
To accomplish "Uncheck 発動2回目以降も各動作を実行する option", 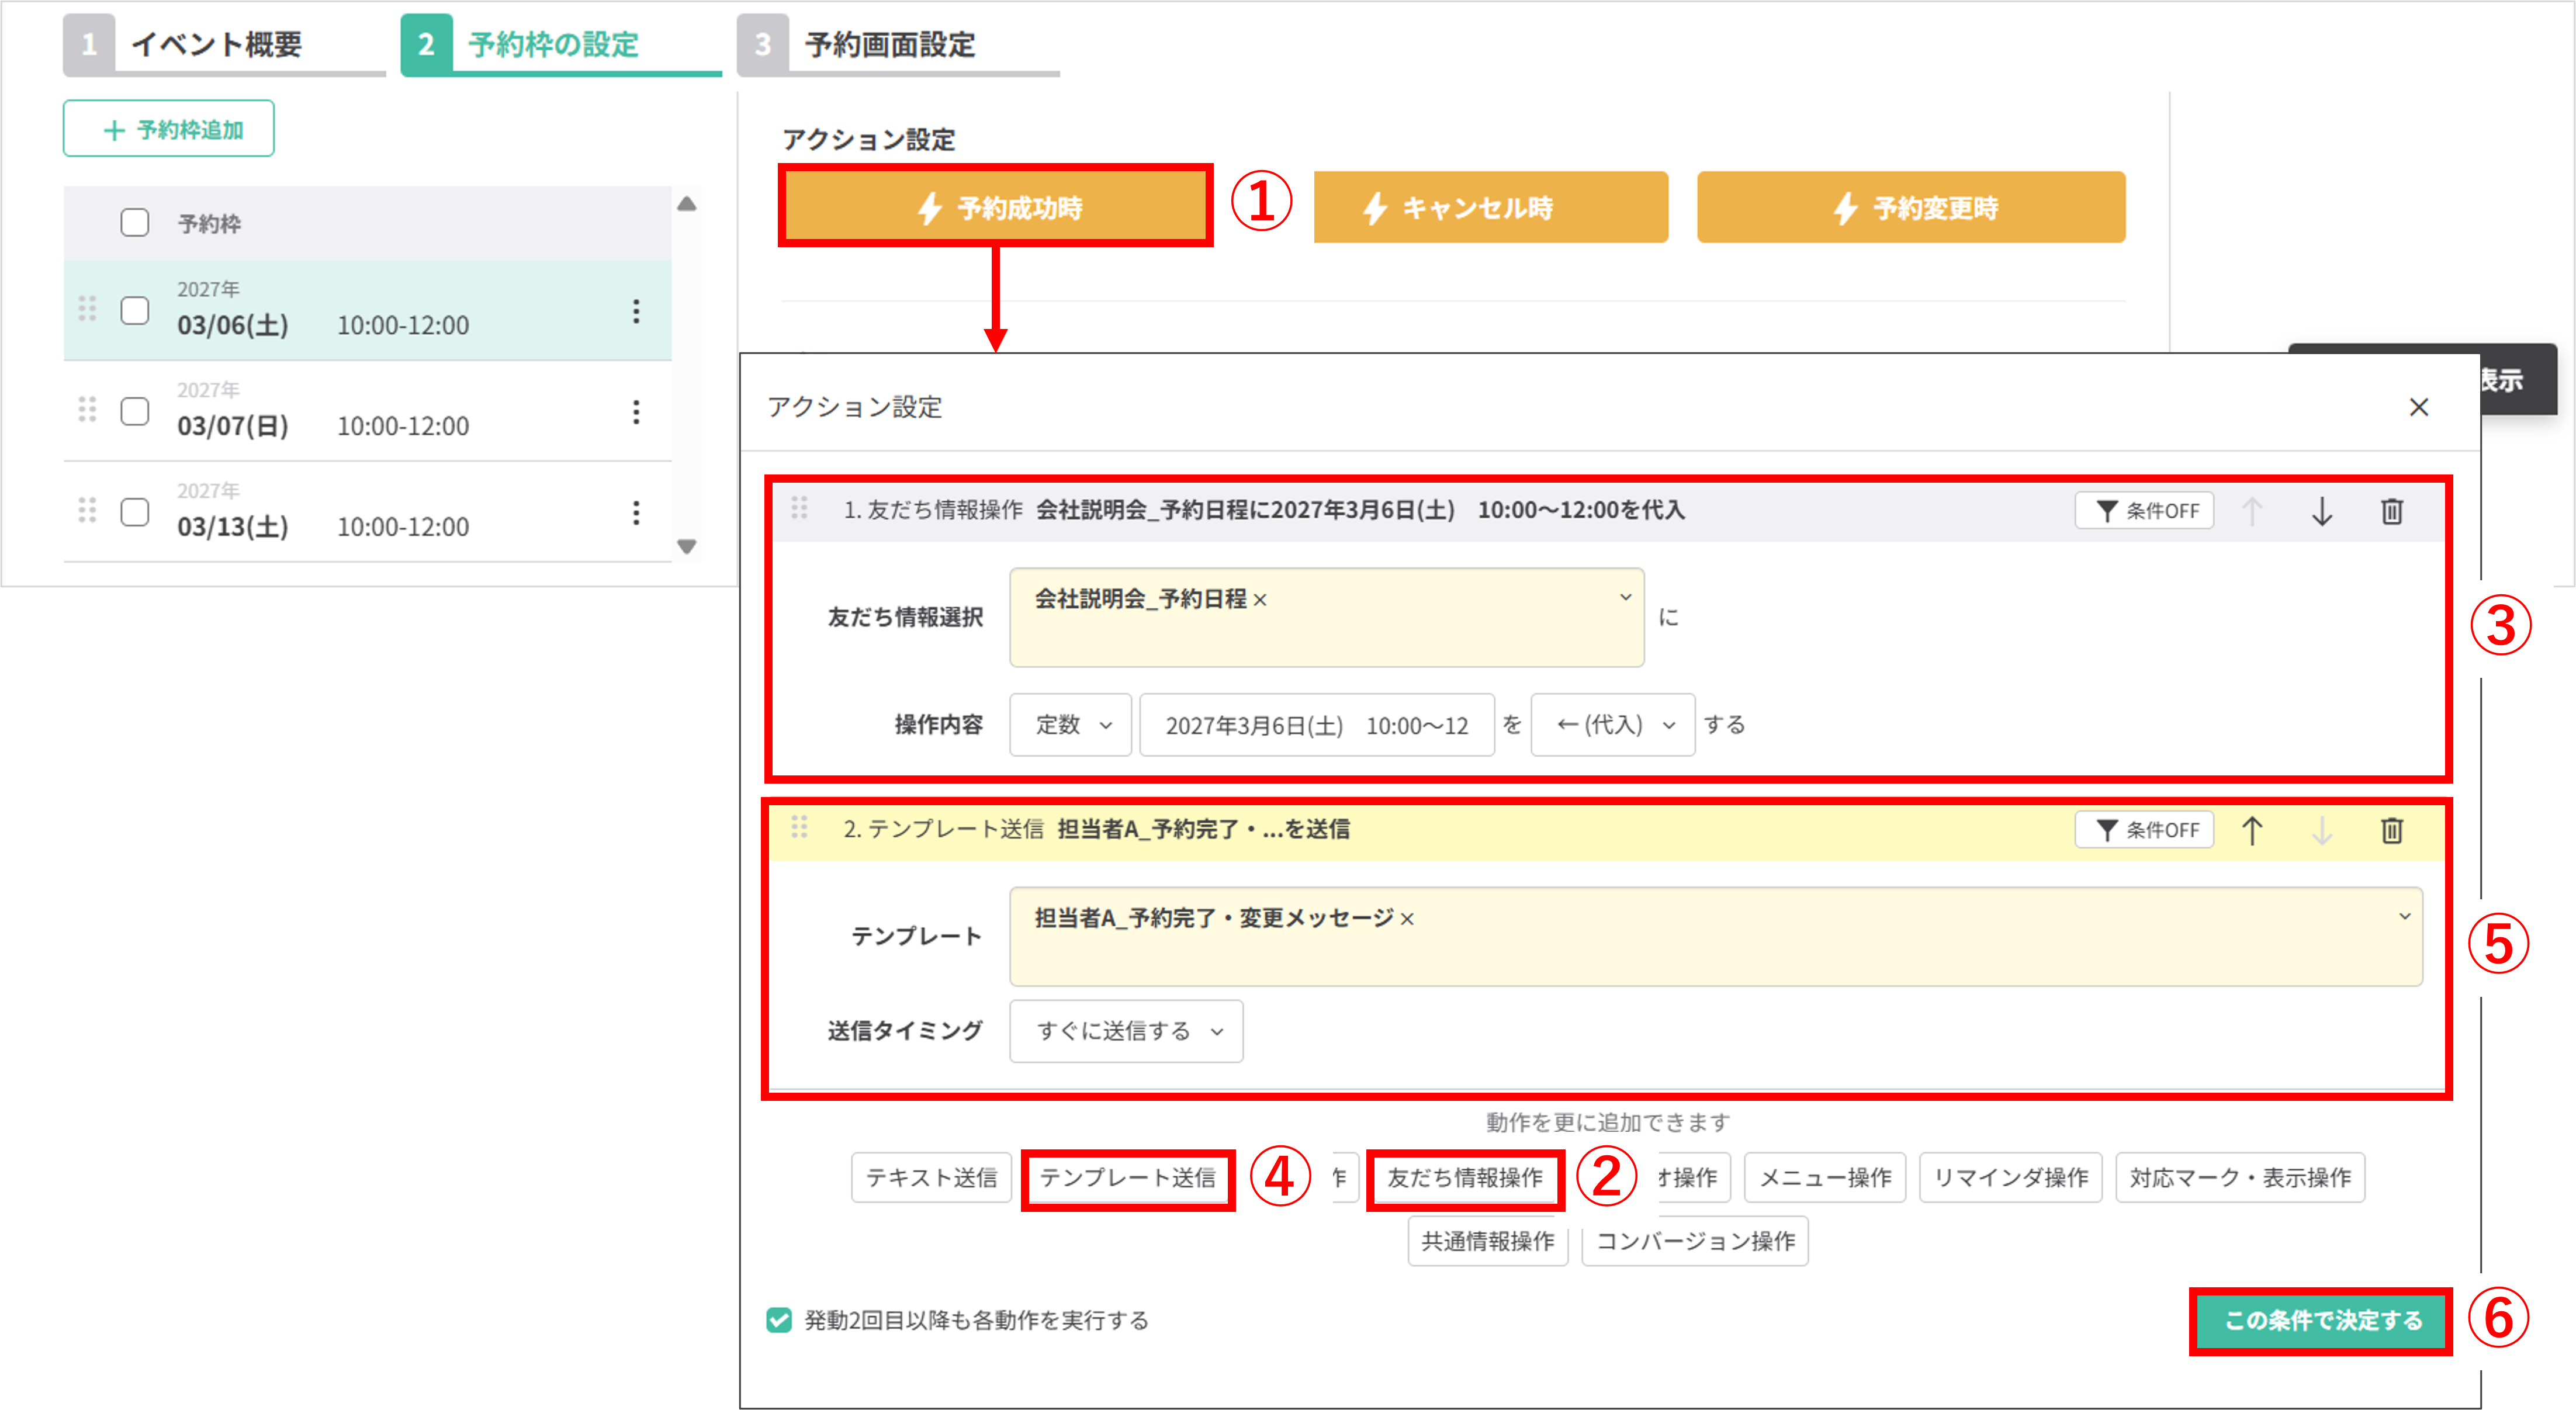I will click(778, 1320).
